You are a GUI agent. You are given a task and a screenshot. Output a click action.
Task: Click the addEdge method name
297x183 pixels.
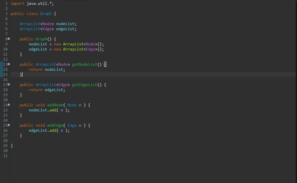(55, 125)
